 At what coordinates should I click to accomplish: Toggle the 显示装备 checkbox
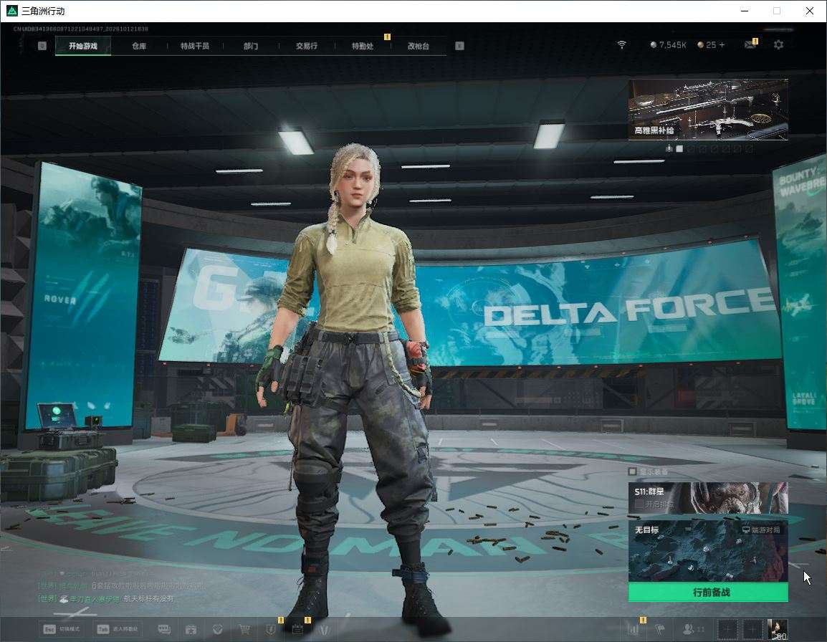click(x=632, y=471)
